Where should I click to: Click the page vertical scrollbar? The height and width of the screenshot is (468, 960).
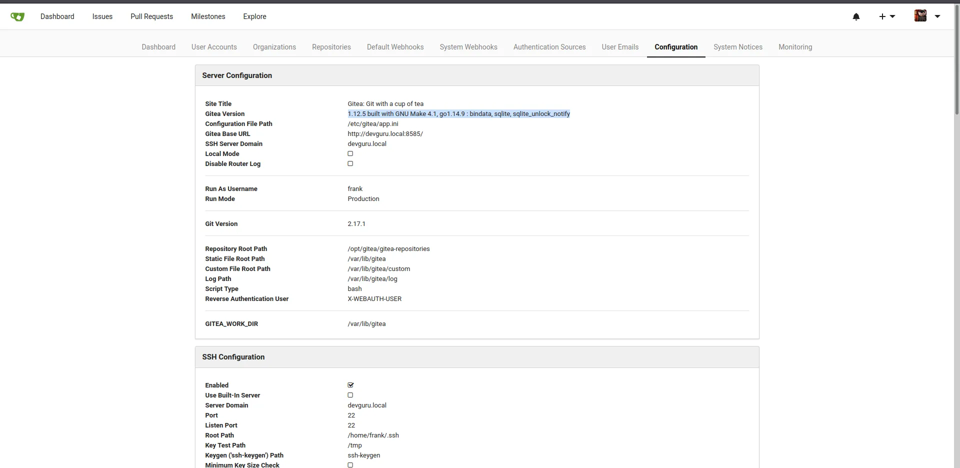coord(956,60)
